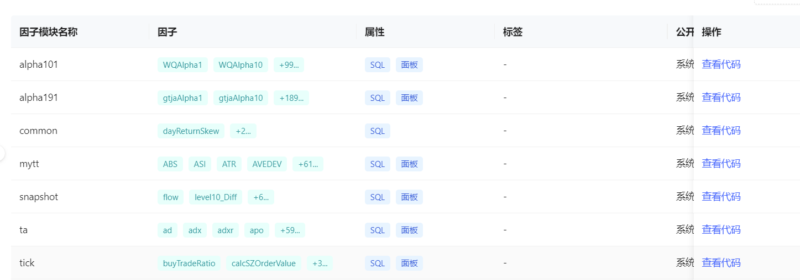Open 查看代码 link for alpha101 module
This screenshot has width=800, height=280.
coord(721,64)
